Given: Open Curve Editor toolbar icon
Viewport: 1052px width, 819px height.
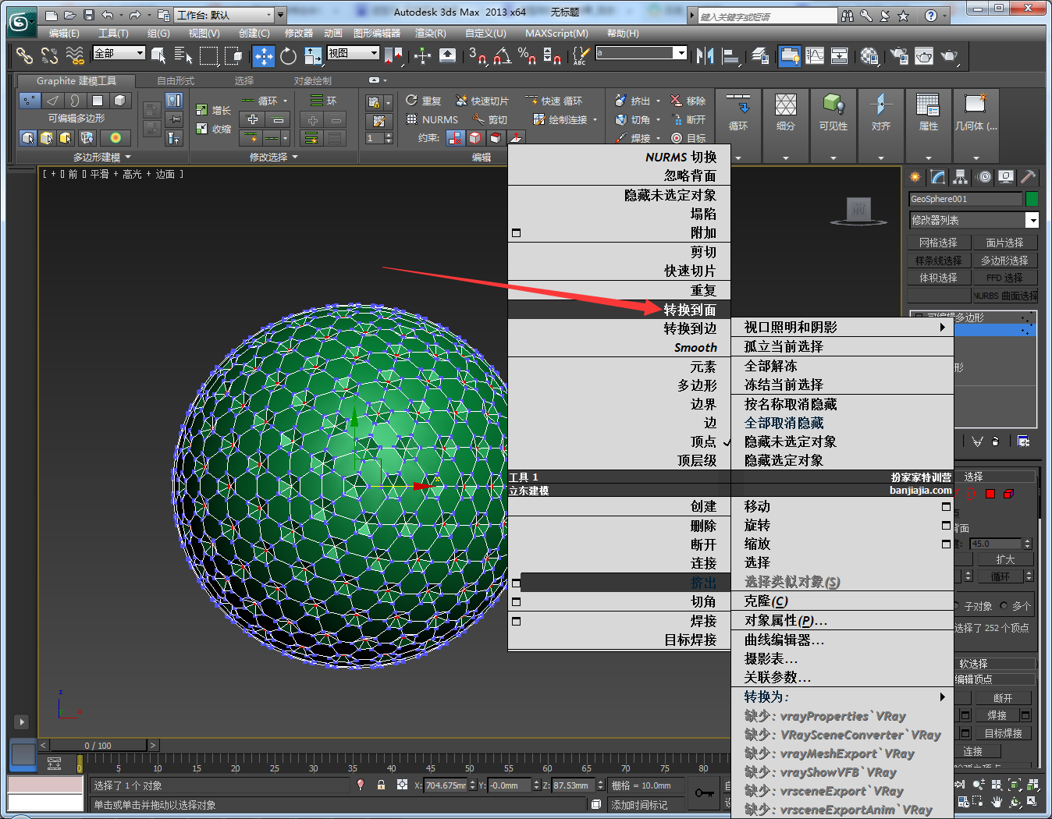Looking at the screenshot, I should (815, 56).
